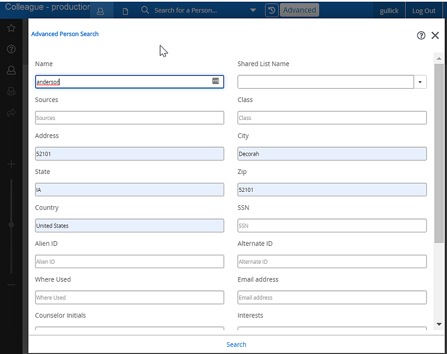Close the Advanced Person Search dialog
The width and height of the screenshot is (447, 354).
(x=435, y=35)
